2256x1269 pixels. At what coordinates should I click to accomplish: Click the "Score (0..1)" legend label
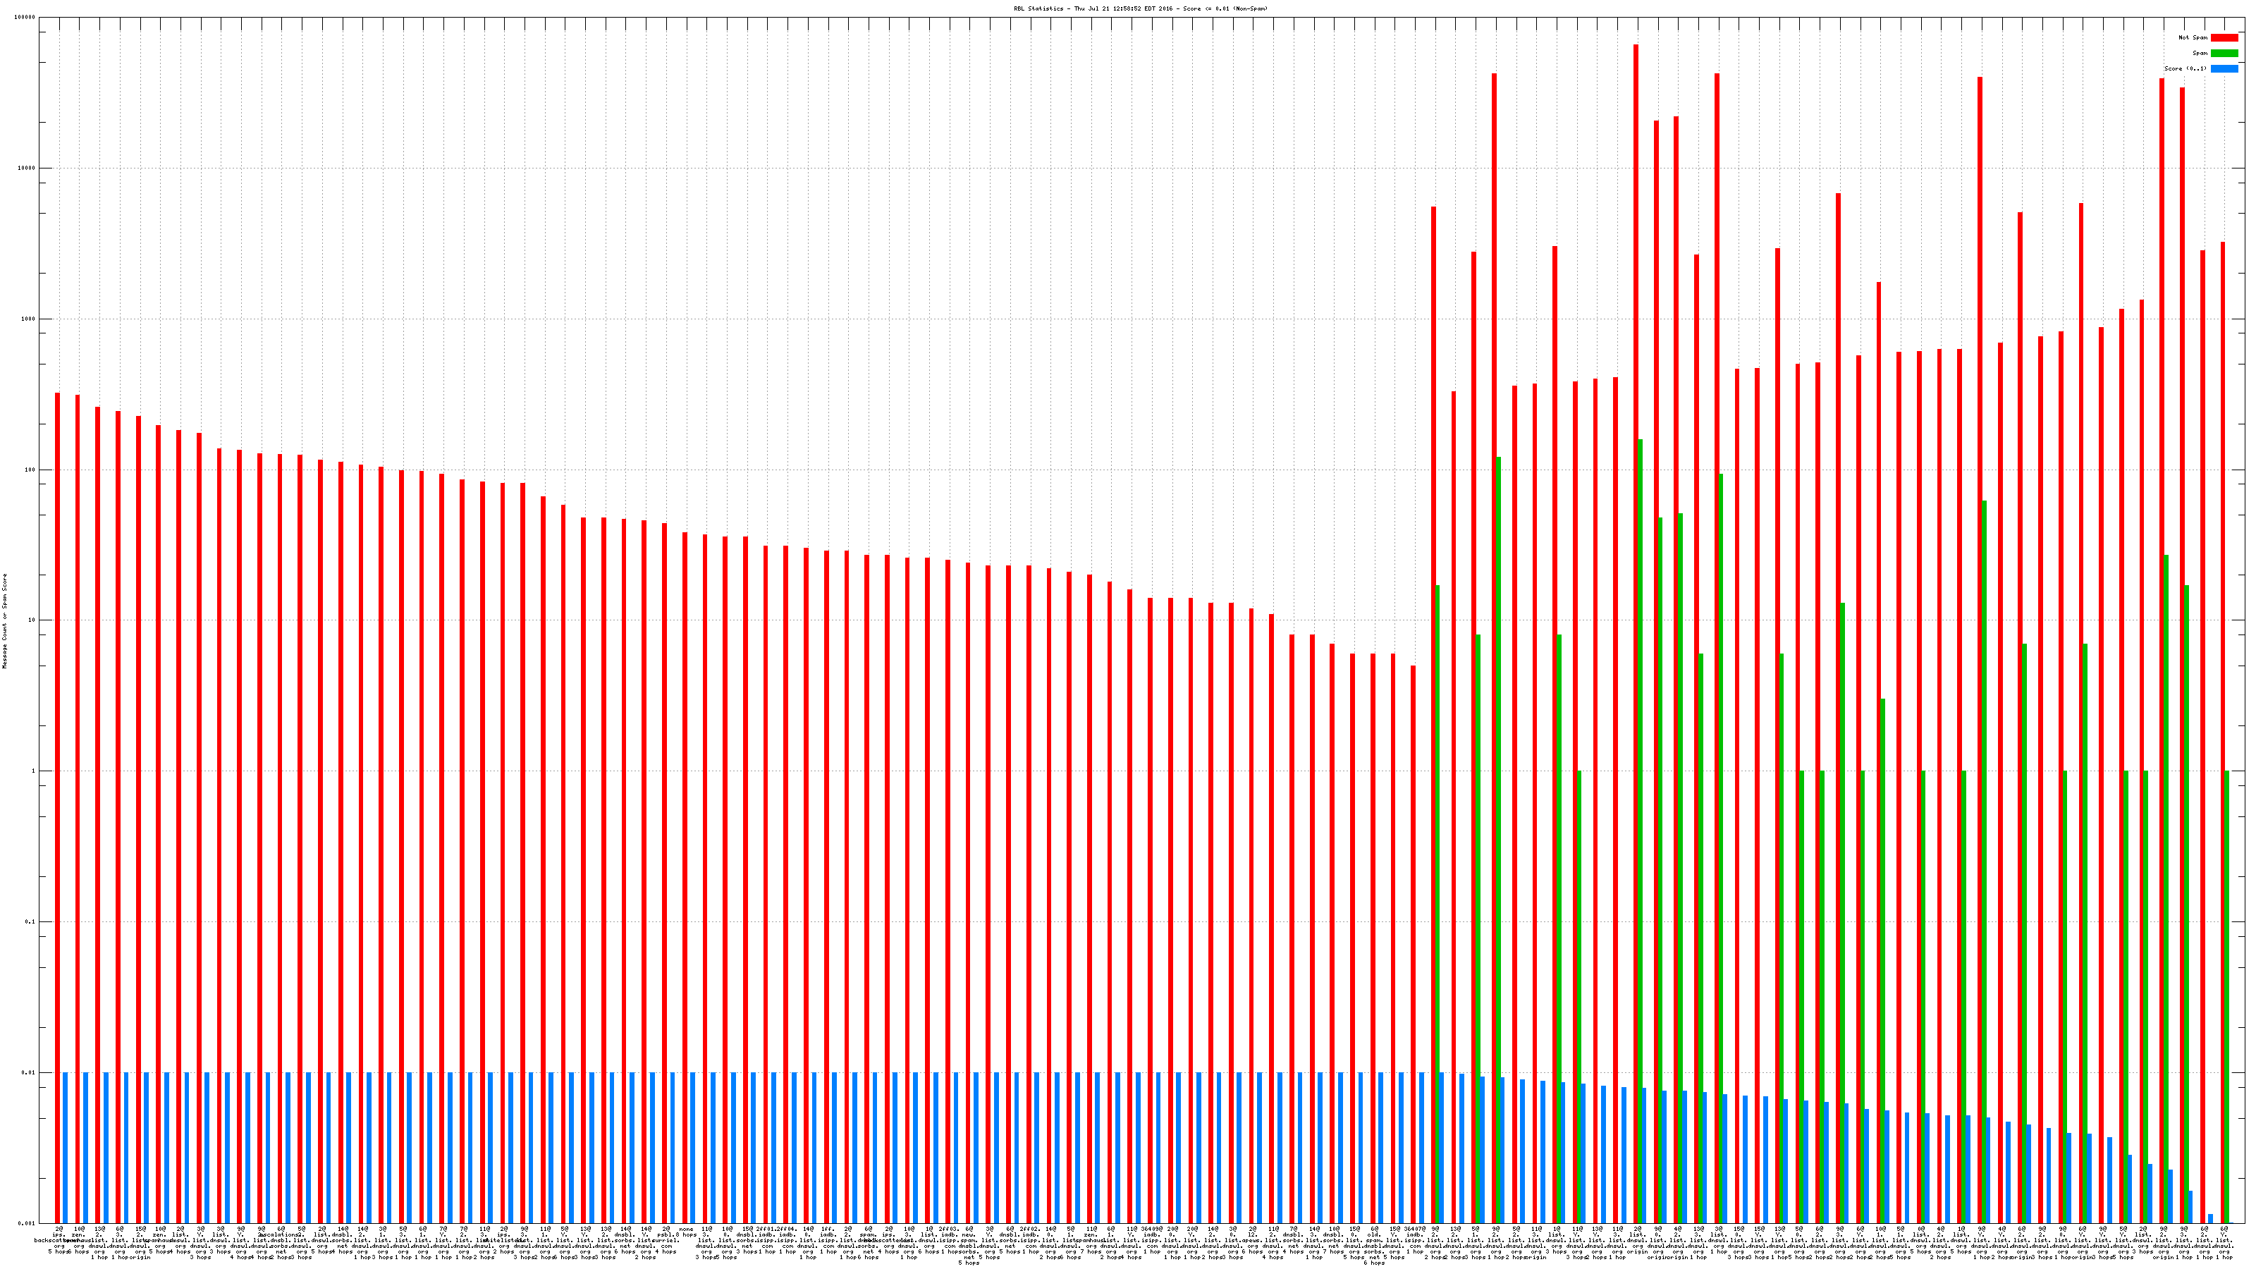point(2185,68)
